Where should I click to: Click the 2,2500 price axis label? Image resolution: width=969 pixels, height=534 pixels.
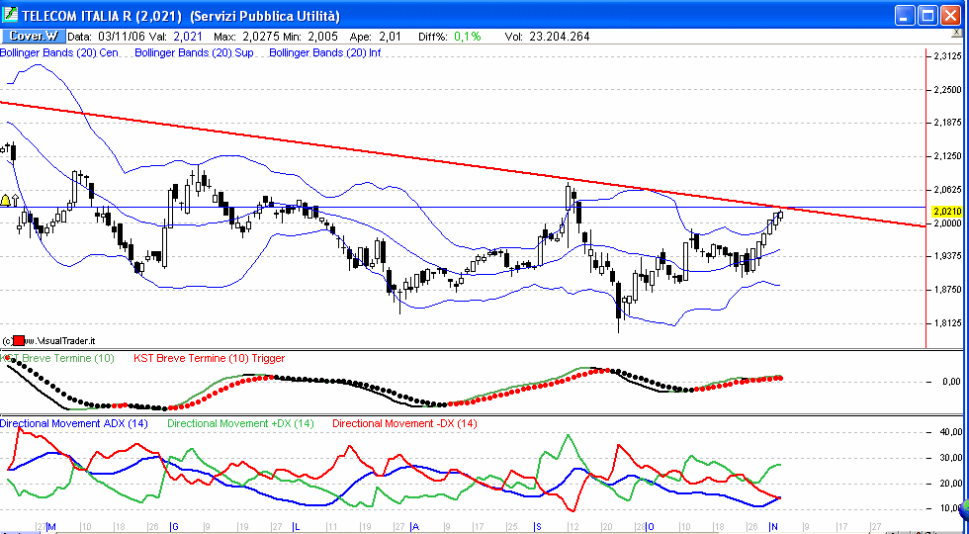tap(947, 90)
